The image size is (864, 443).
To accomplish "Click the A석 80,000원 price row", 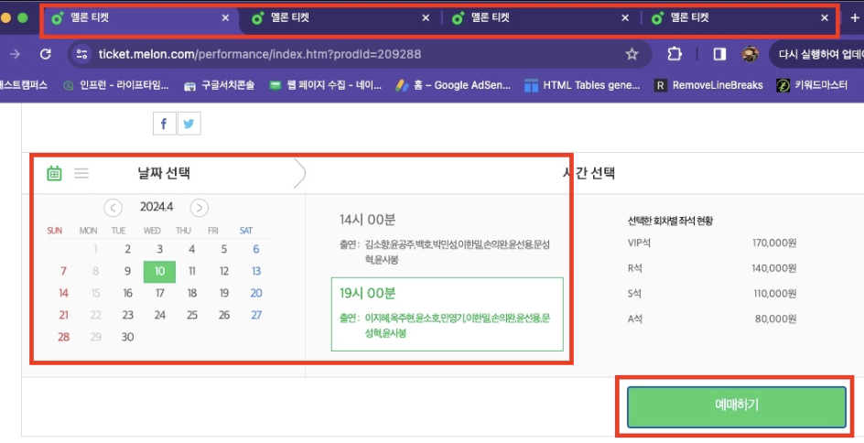I will click(712, 319).
